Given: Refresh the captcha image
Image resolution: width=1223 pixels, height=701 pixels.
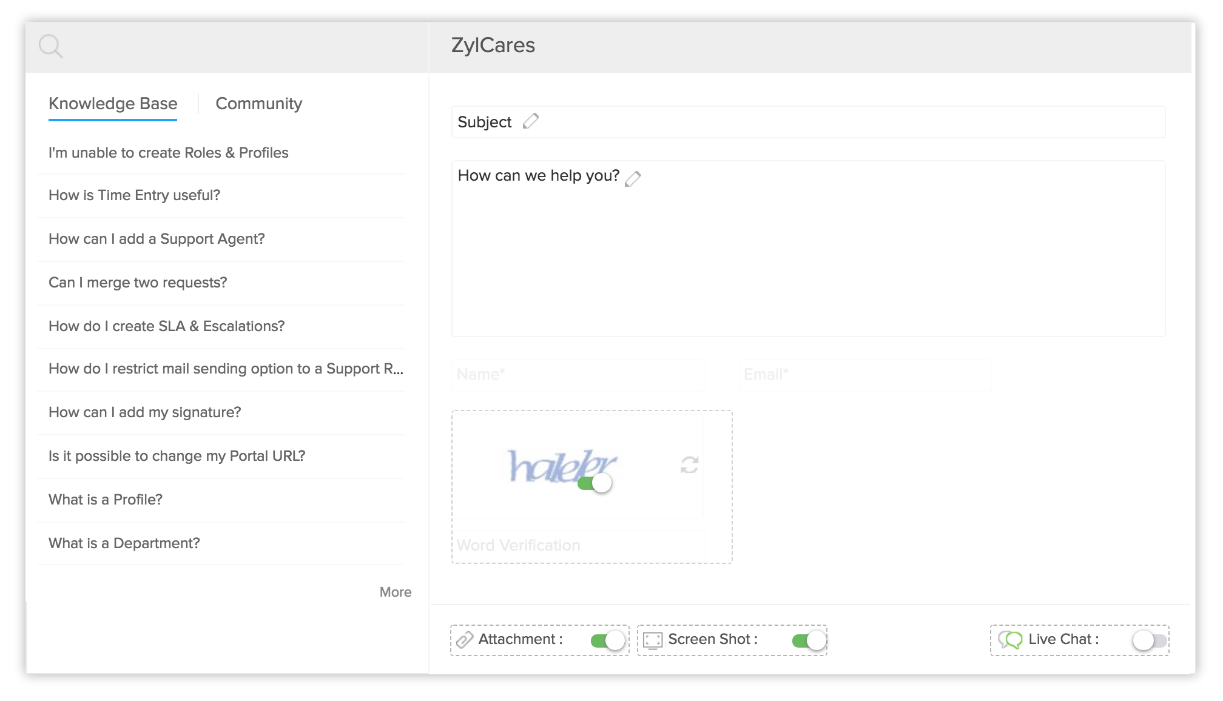Looking at the screenshot, I should point(689,465).
